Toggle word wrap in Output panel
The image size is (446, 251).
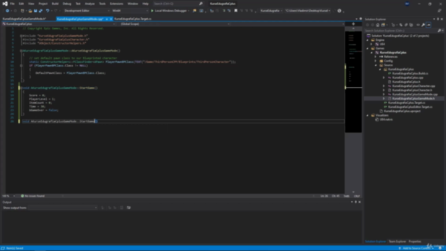[x=129, y=208]
